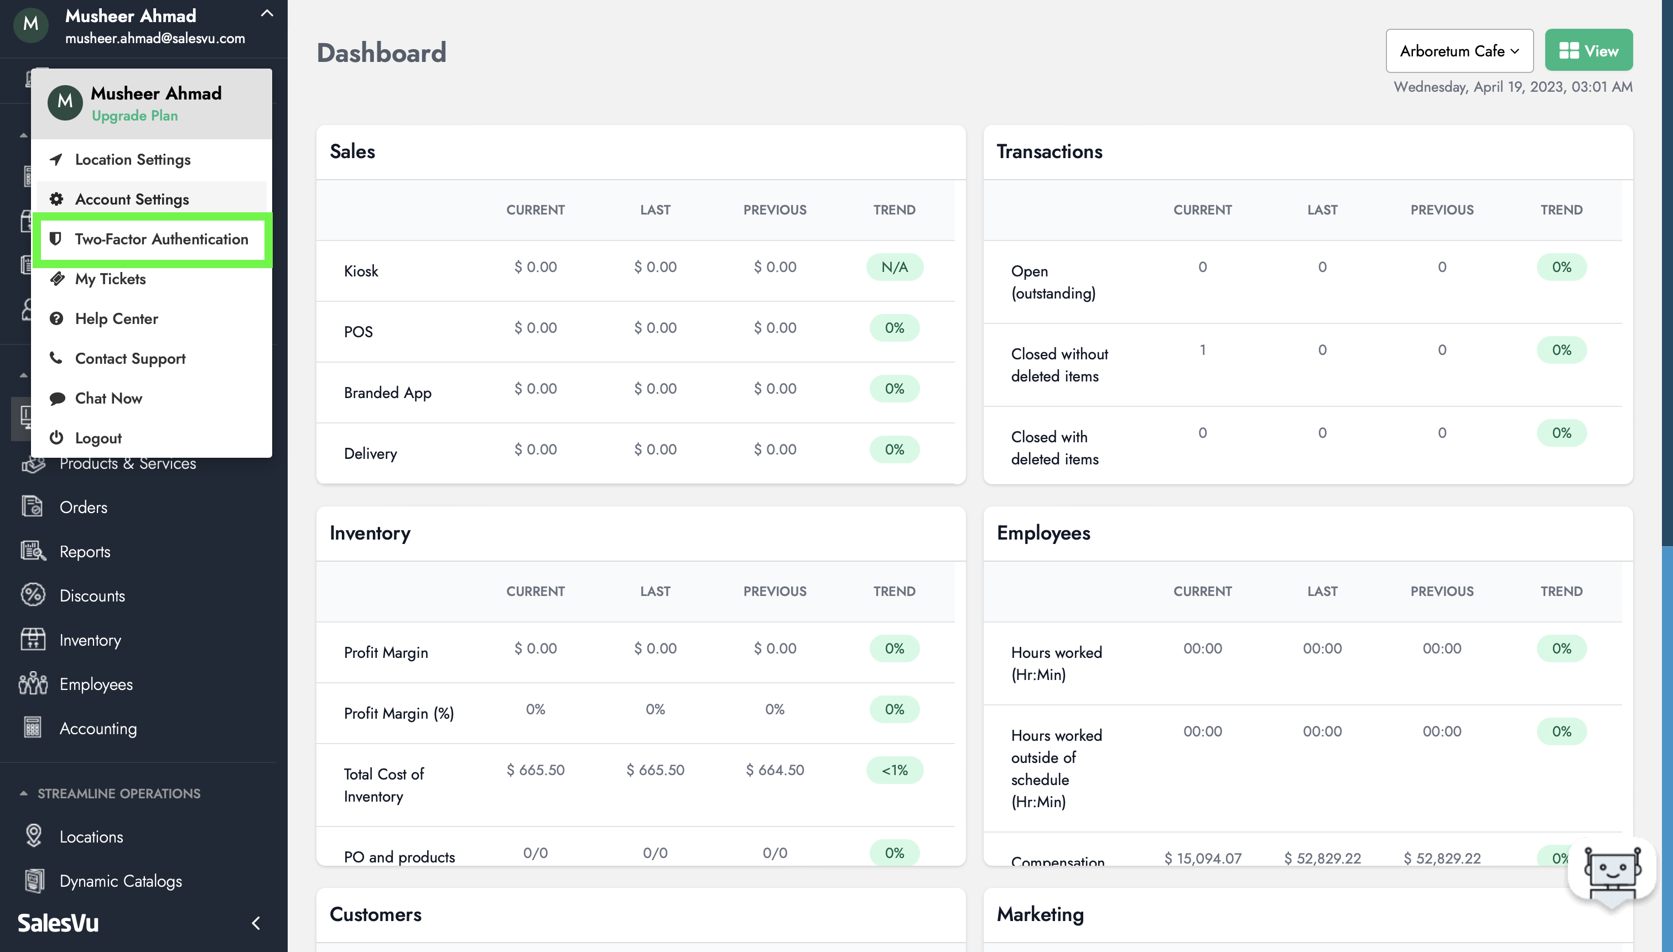Collapse the Streamline Operations section

coord(24,793)
